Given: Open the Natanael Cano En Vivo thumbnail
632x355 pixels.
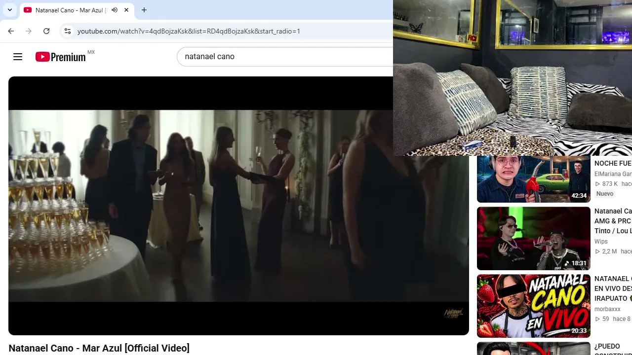Looking at the screenshot, I should tap(534, 306).
